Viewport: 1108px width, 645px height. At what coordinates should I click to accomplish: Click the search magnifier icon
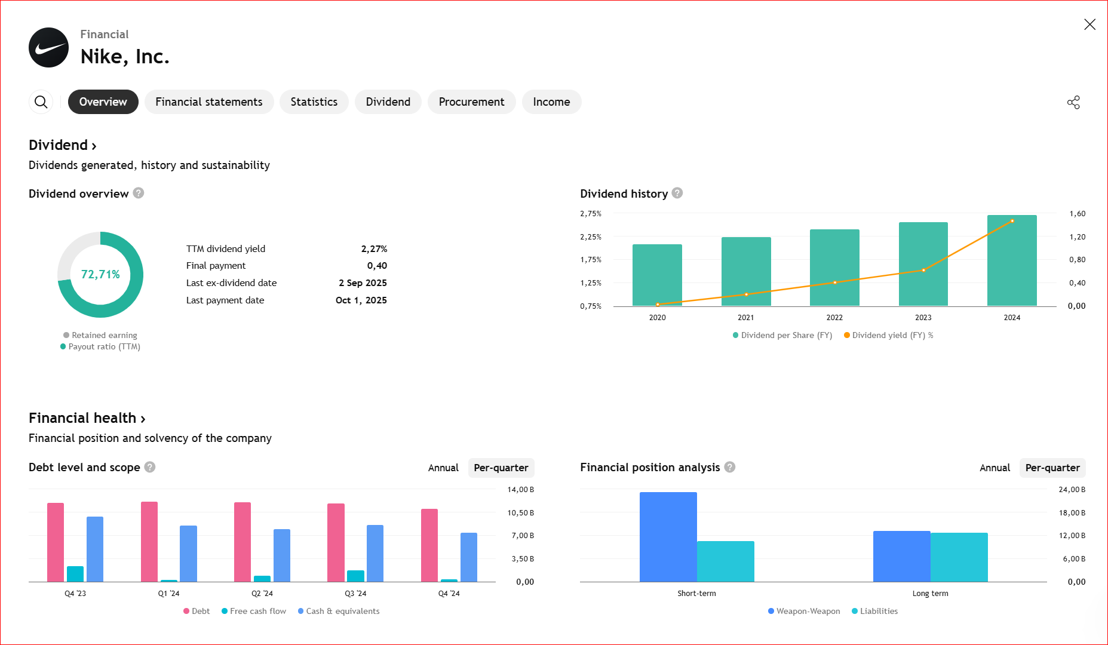point(41,102)
